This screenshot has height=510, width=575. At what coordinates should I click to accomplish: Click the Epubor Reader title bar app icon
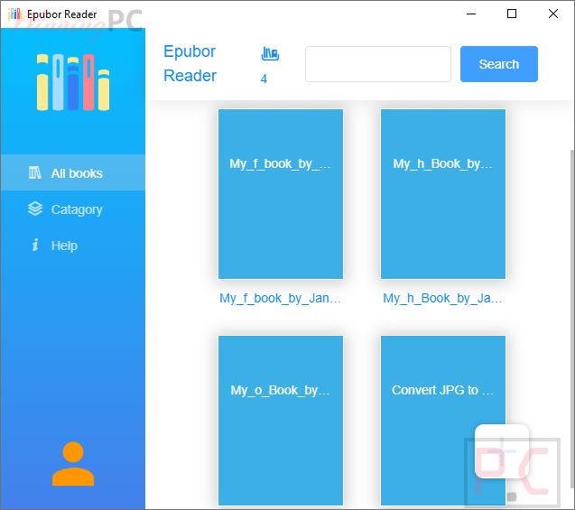[x=15, y=14]
